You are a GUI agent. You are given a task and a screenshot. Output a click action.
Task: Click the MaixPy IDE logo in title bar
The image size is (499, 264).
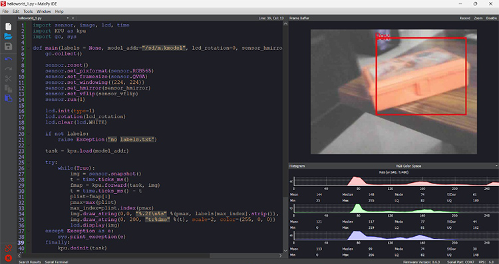point(3,3)
